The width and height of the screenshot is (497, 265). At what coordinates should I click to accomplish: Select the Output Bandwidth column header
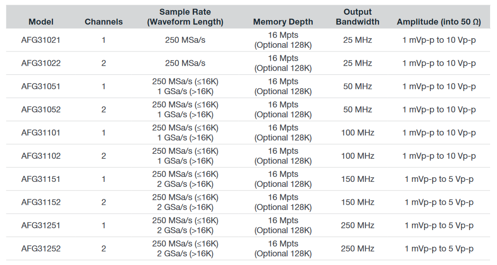pyautogui.click(x=357, y=17)
